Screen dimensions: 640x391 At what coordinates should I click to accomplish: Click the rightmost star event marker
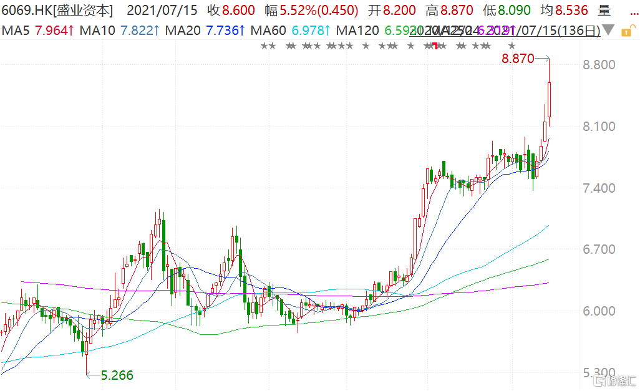[x=512, y=46]
